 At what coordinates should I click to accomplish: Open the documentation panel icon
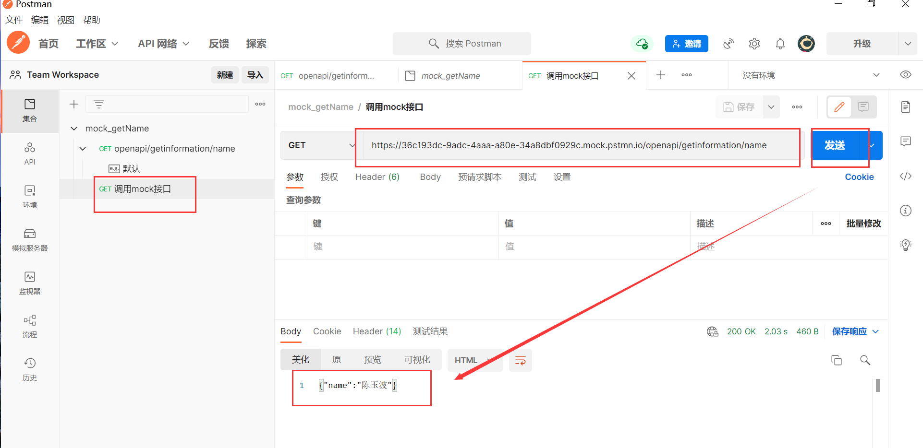click(906, 107)
